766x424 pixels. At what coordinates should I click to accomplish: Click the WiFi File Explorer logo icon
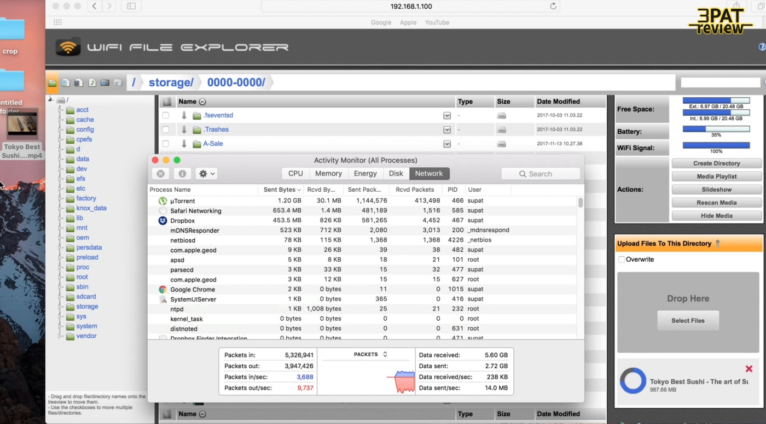pos(68,48)
